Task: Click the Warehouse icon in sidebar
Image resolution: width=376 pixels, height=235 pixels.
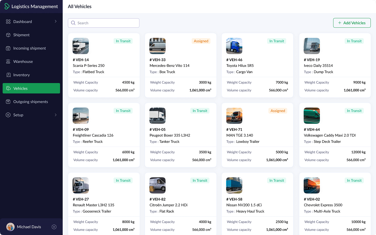Action: [x=8, y=62]
